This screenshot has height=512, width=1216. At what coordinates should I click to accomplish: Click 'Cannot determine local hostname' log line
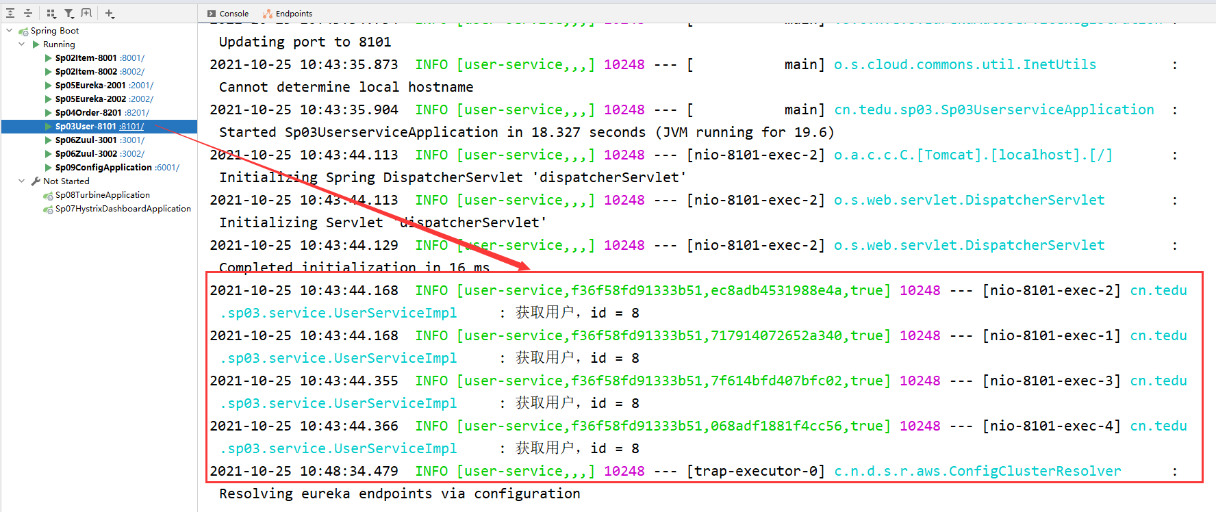(346, 87)
